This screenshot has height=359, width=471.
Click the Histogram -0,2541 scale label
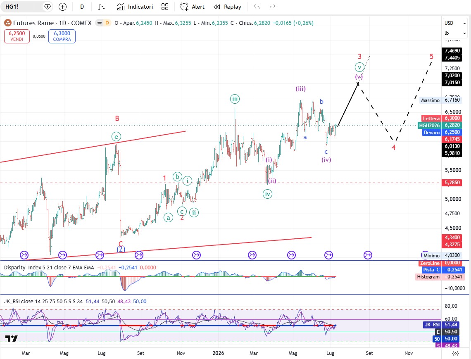pos(440,277)
